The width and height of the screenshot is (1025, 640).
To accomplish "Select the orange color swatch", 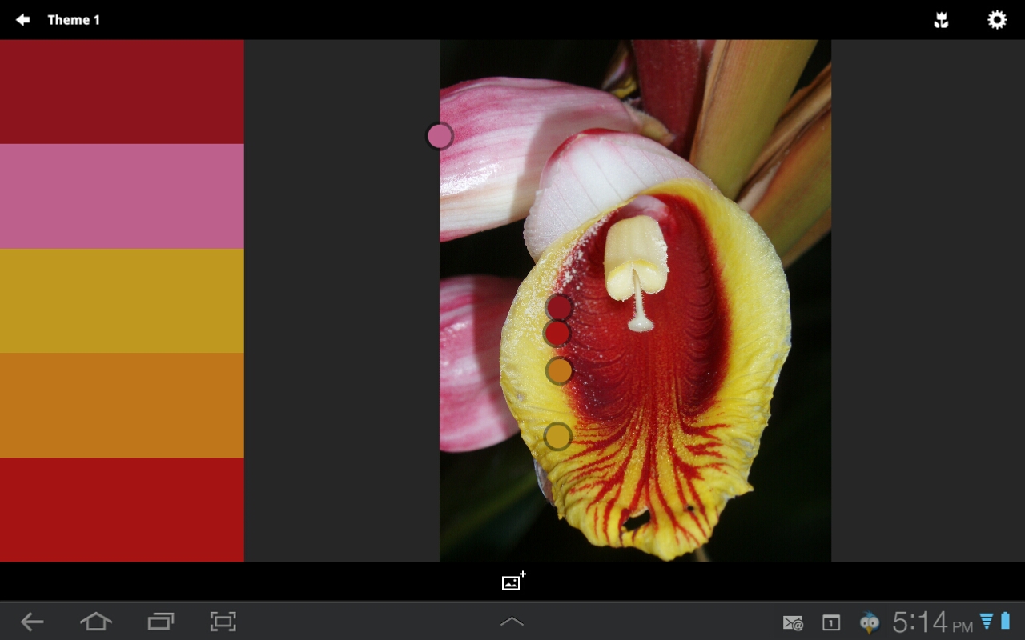I will 122,406.
